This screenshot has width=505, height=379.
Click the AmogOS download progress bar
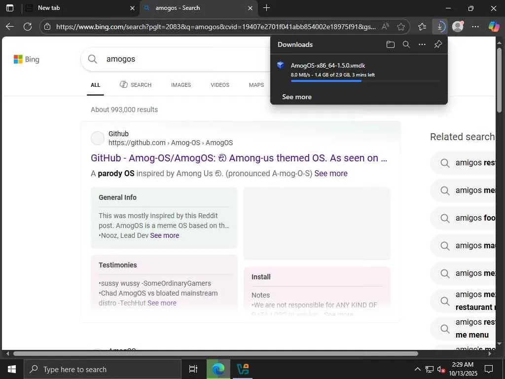(x=365, y=81)
